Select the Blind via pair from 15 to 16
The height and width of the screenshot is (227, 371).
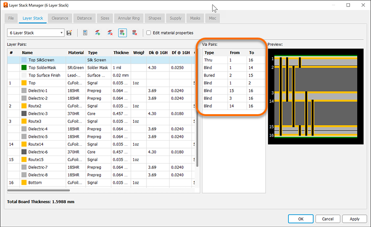(x=234, y=91)
